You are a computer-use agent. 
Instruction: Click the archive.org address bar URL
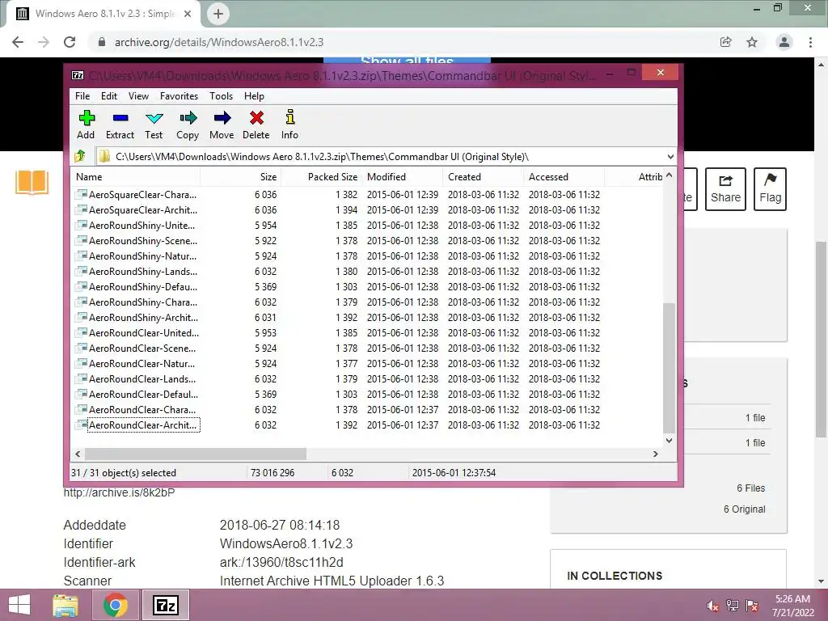(x=218, y=42)
